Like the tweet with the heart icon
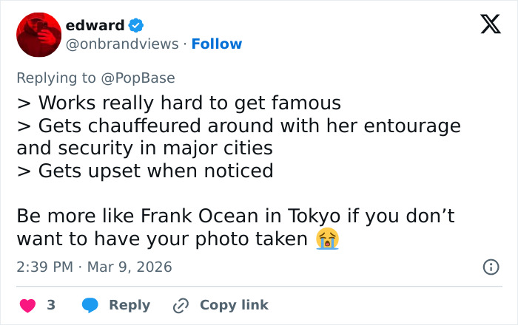Screen dimensions: 518x325 pyautogui.click(x=28, y=305)
